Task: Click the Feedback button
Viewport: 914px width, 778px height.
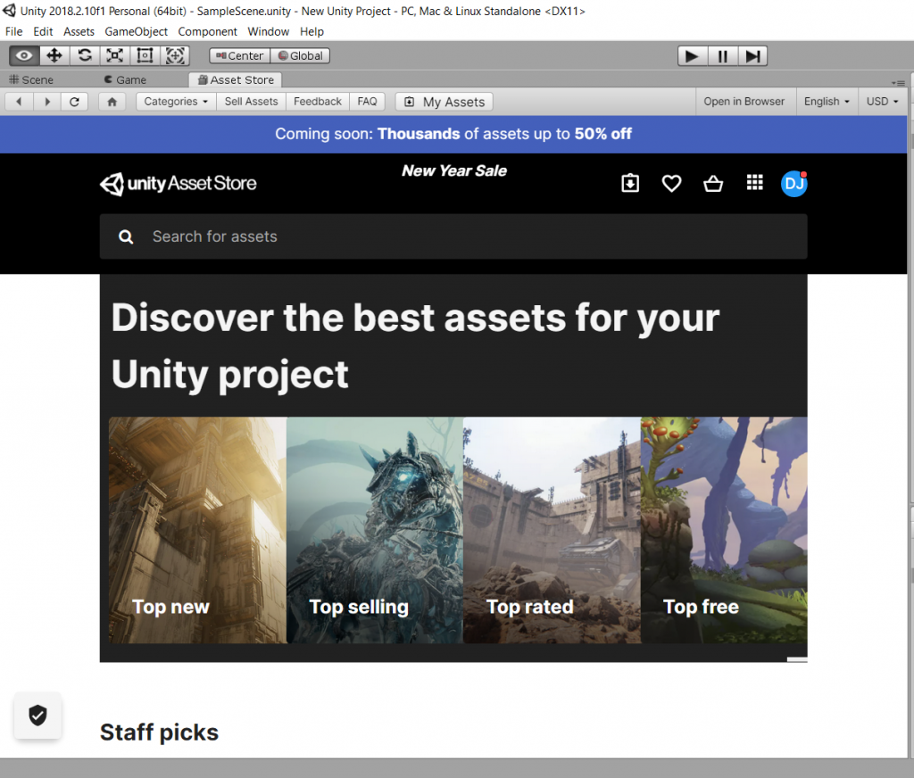Action: coord(318,102)
